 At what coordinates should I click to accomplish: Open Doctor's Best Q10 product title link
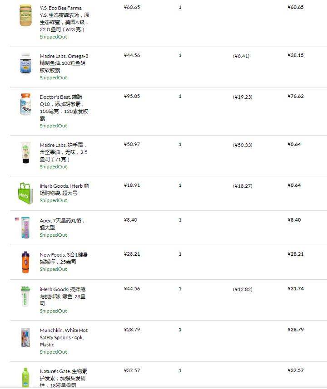[x=64, y=107]
